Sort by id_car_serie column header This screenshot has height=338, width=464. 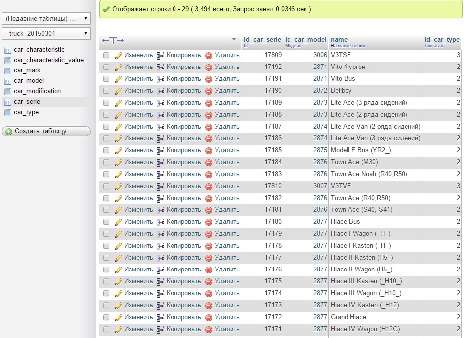point(262,39)
